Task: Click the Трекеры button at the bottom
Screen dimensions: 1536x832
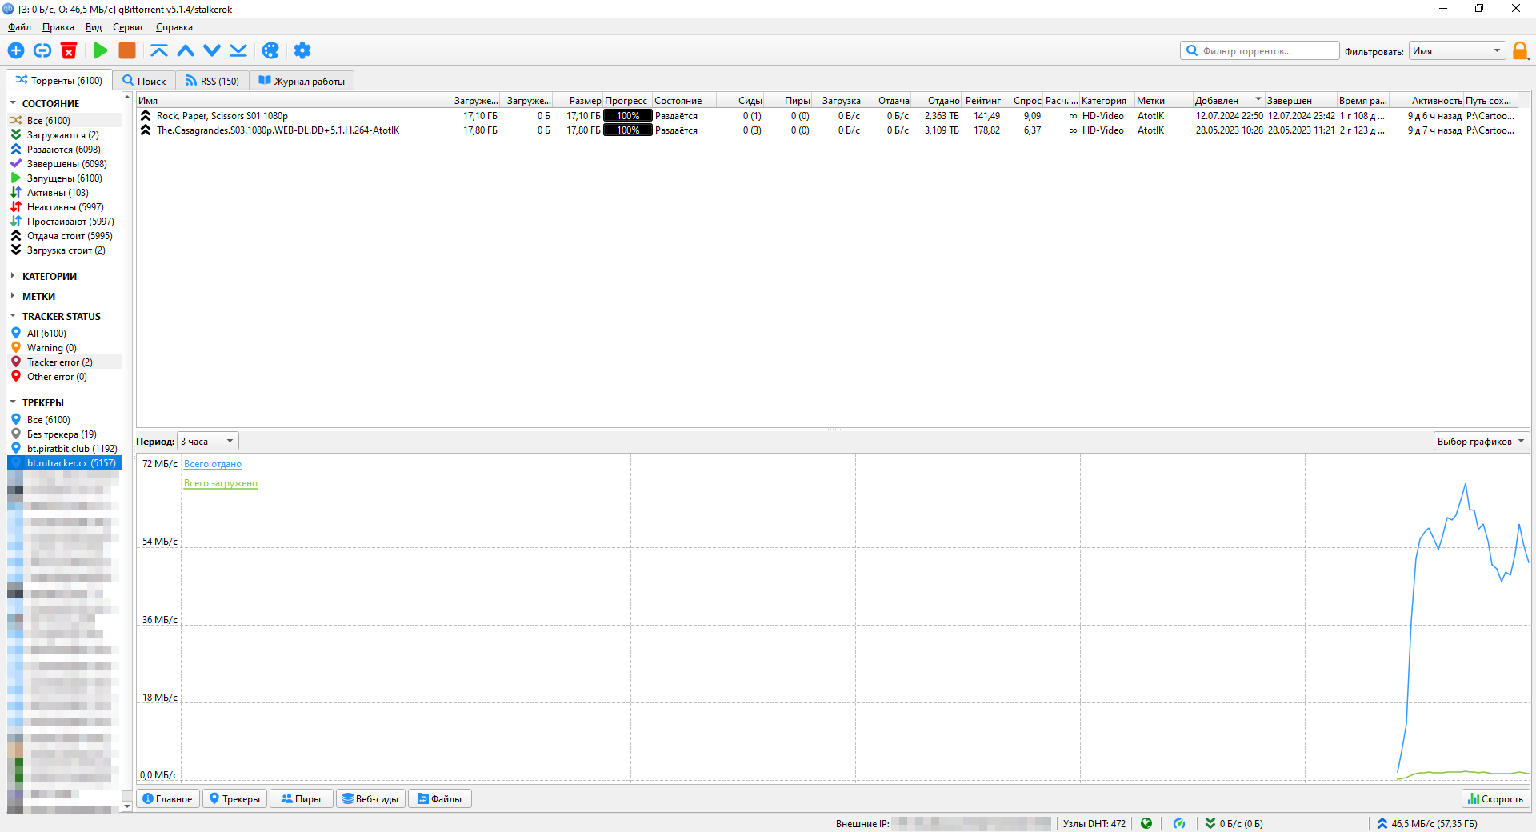Action: pyautogui.click(x=234, y=798)
